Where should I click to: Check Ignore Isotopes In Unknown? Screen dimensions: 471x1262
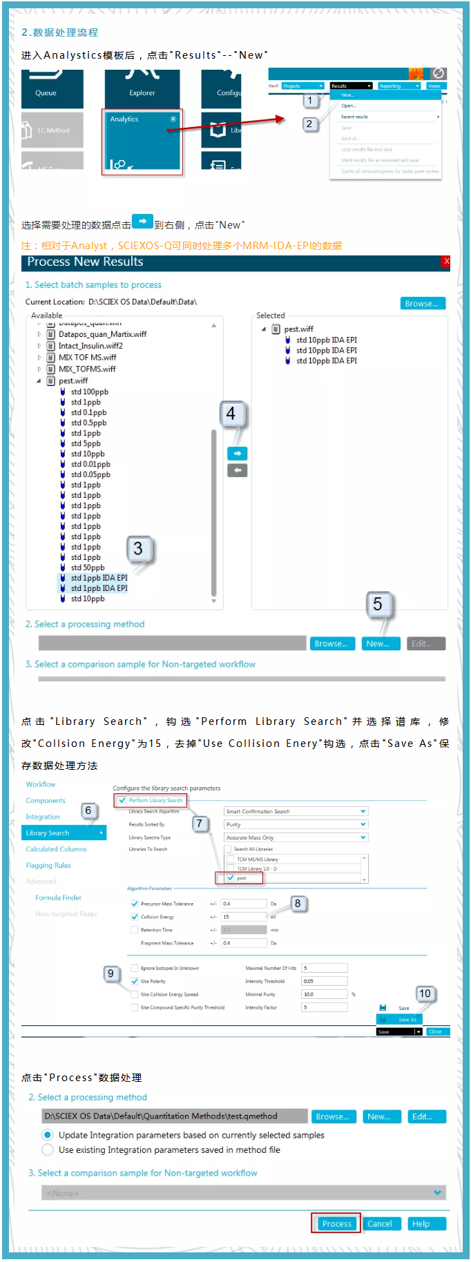tap(135, 968)
